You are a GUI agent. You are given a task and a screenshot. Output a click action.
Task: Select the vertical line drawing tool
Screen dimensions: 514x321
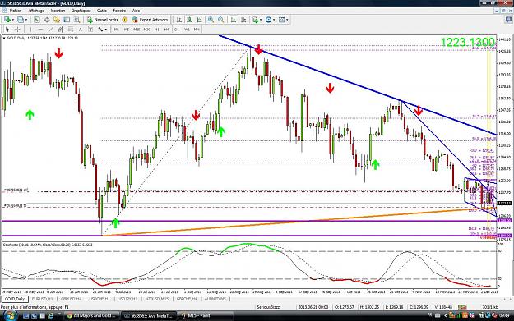(x=30, y=30)
